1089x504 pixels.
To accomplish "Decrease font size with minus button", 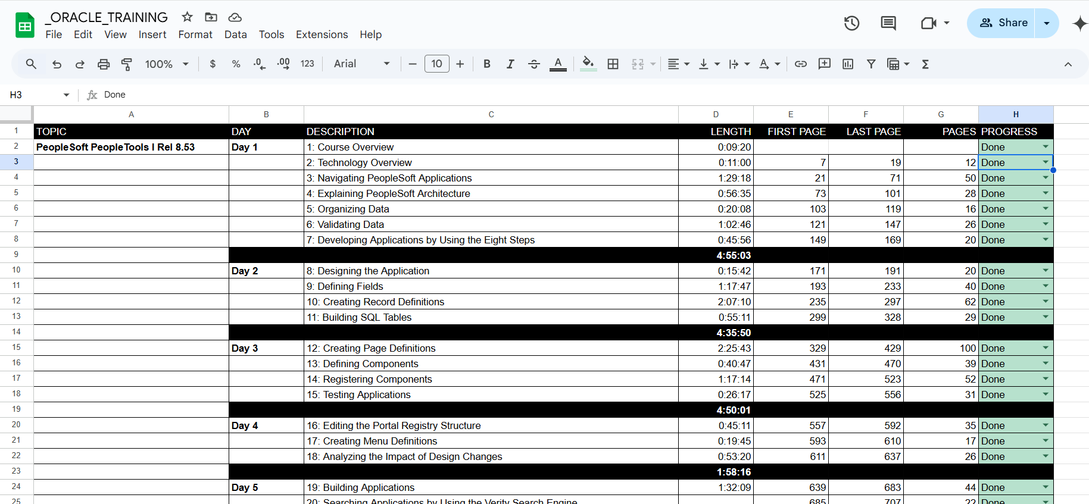I will click(412, 64).
